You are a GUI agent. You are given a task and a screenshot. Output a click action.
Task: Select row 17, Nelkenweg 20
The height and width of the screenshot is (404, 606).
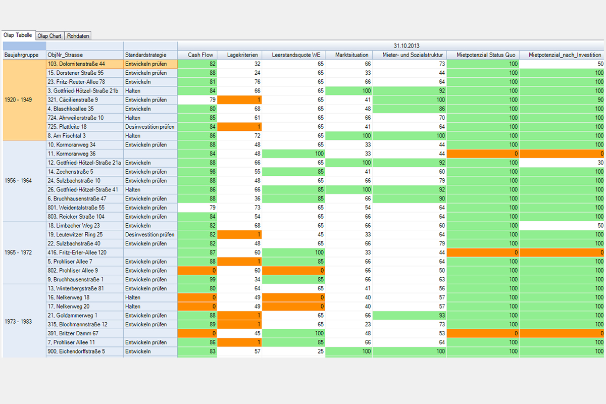tap(85, 307)
